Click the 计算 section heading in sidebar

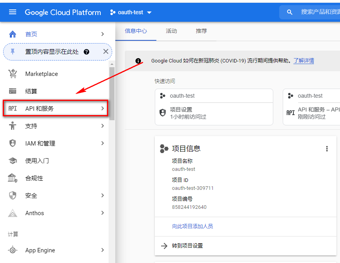(x=13, y=234)
